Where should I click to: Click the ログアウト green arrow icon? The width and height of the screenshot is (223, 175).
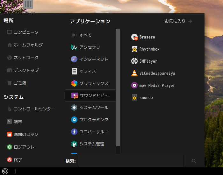pyautogui.click(x=10, y=147)
